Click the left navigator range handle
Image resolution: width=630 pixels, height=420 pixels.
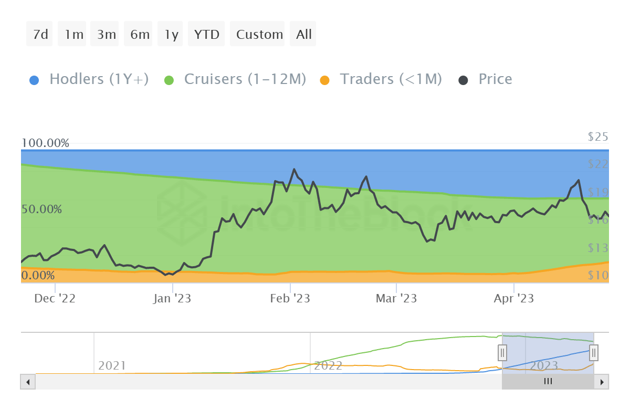coord(502,352)
